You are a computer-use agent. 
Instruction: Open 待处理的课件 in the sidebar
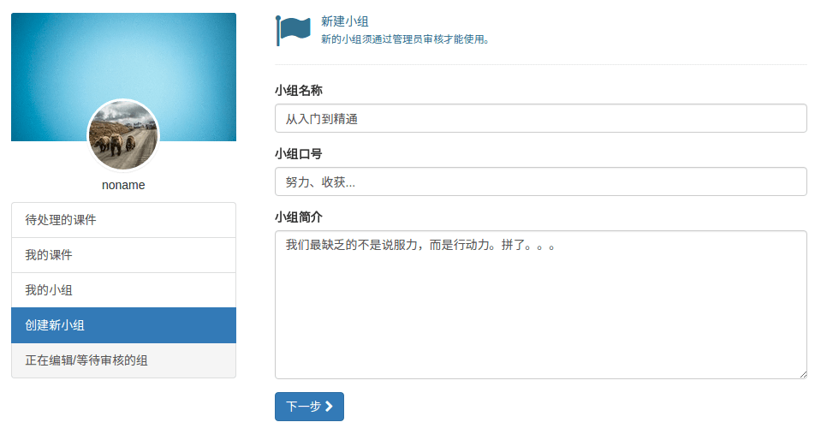coord(123,220)
